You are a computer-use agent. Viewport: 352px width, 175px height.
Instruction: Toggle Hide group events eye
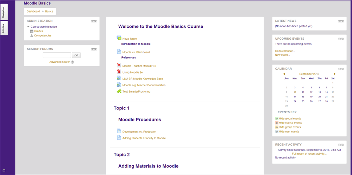tap(277, 127)
